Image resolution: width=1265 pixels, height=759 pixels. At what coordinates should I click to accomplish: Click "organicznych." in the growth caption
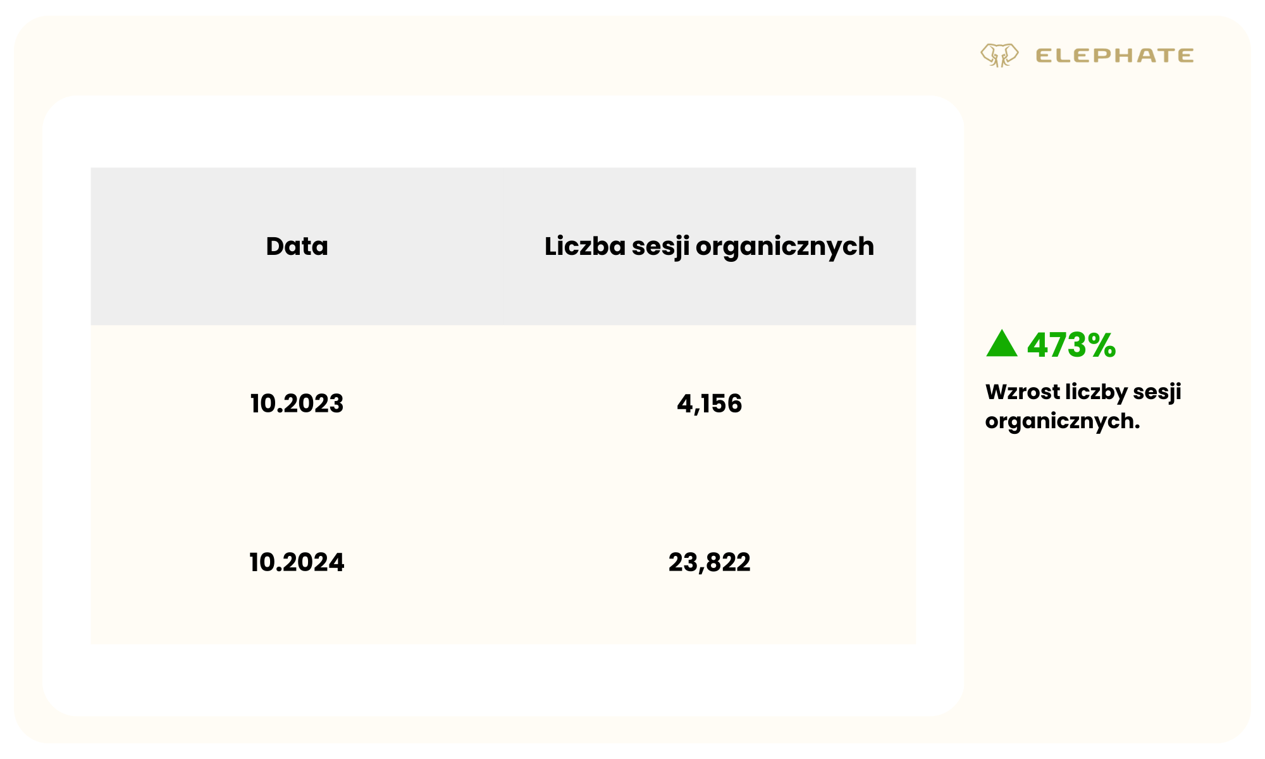(x=1062, y=421)
